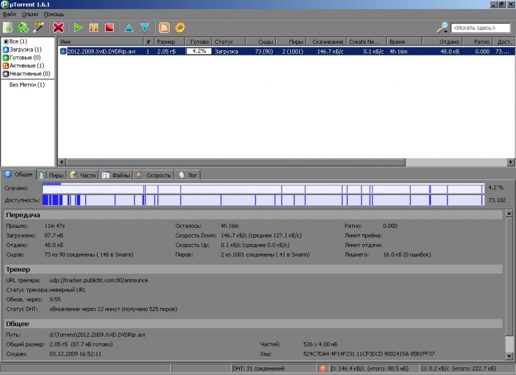Pause the torrent using the orange pause icon
Image resolution: width=516 pixels, height=375 pixels.
(94, 28)
